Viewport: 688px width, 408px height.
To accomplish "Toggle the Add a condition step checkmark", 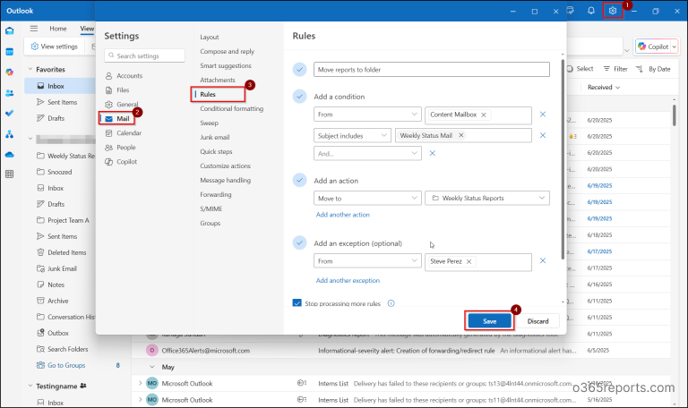I will point(300,97).
